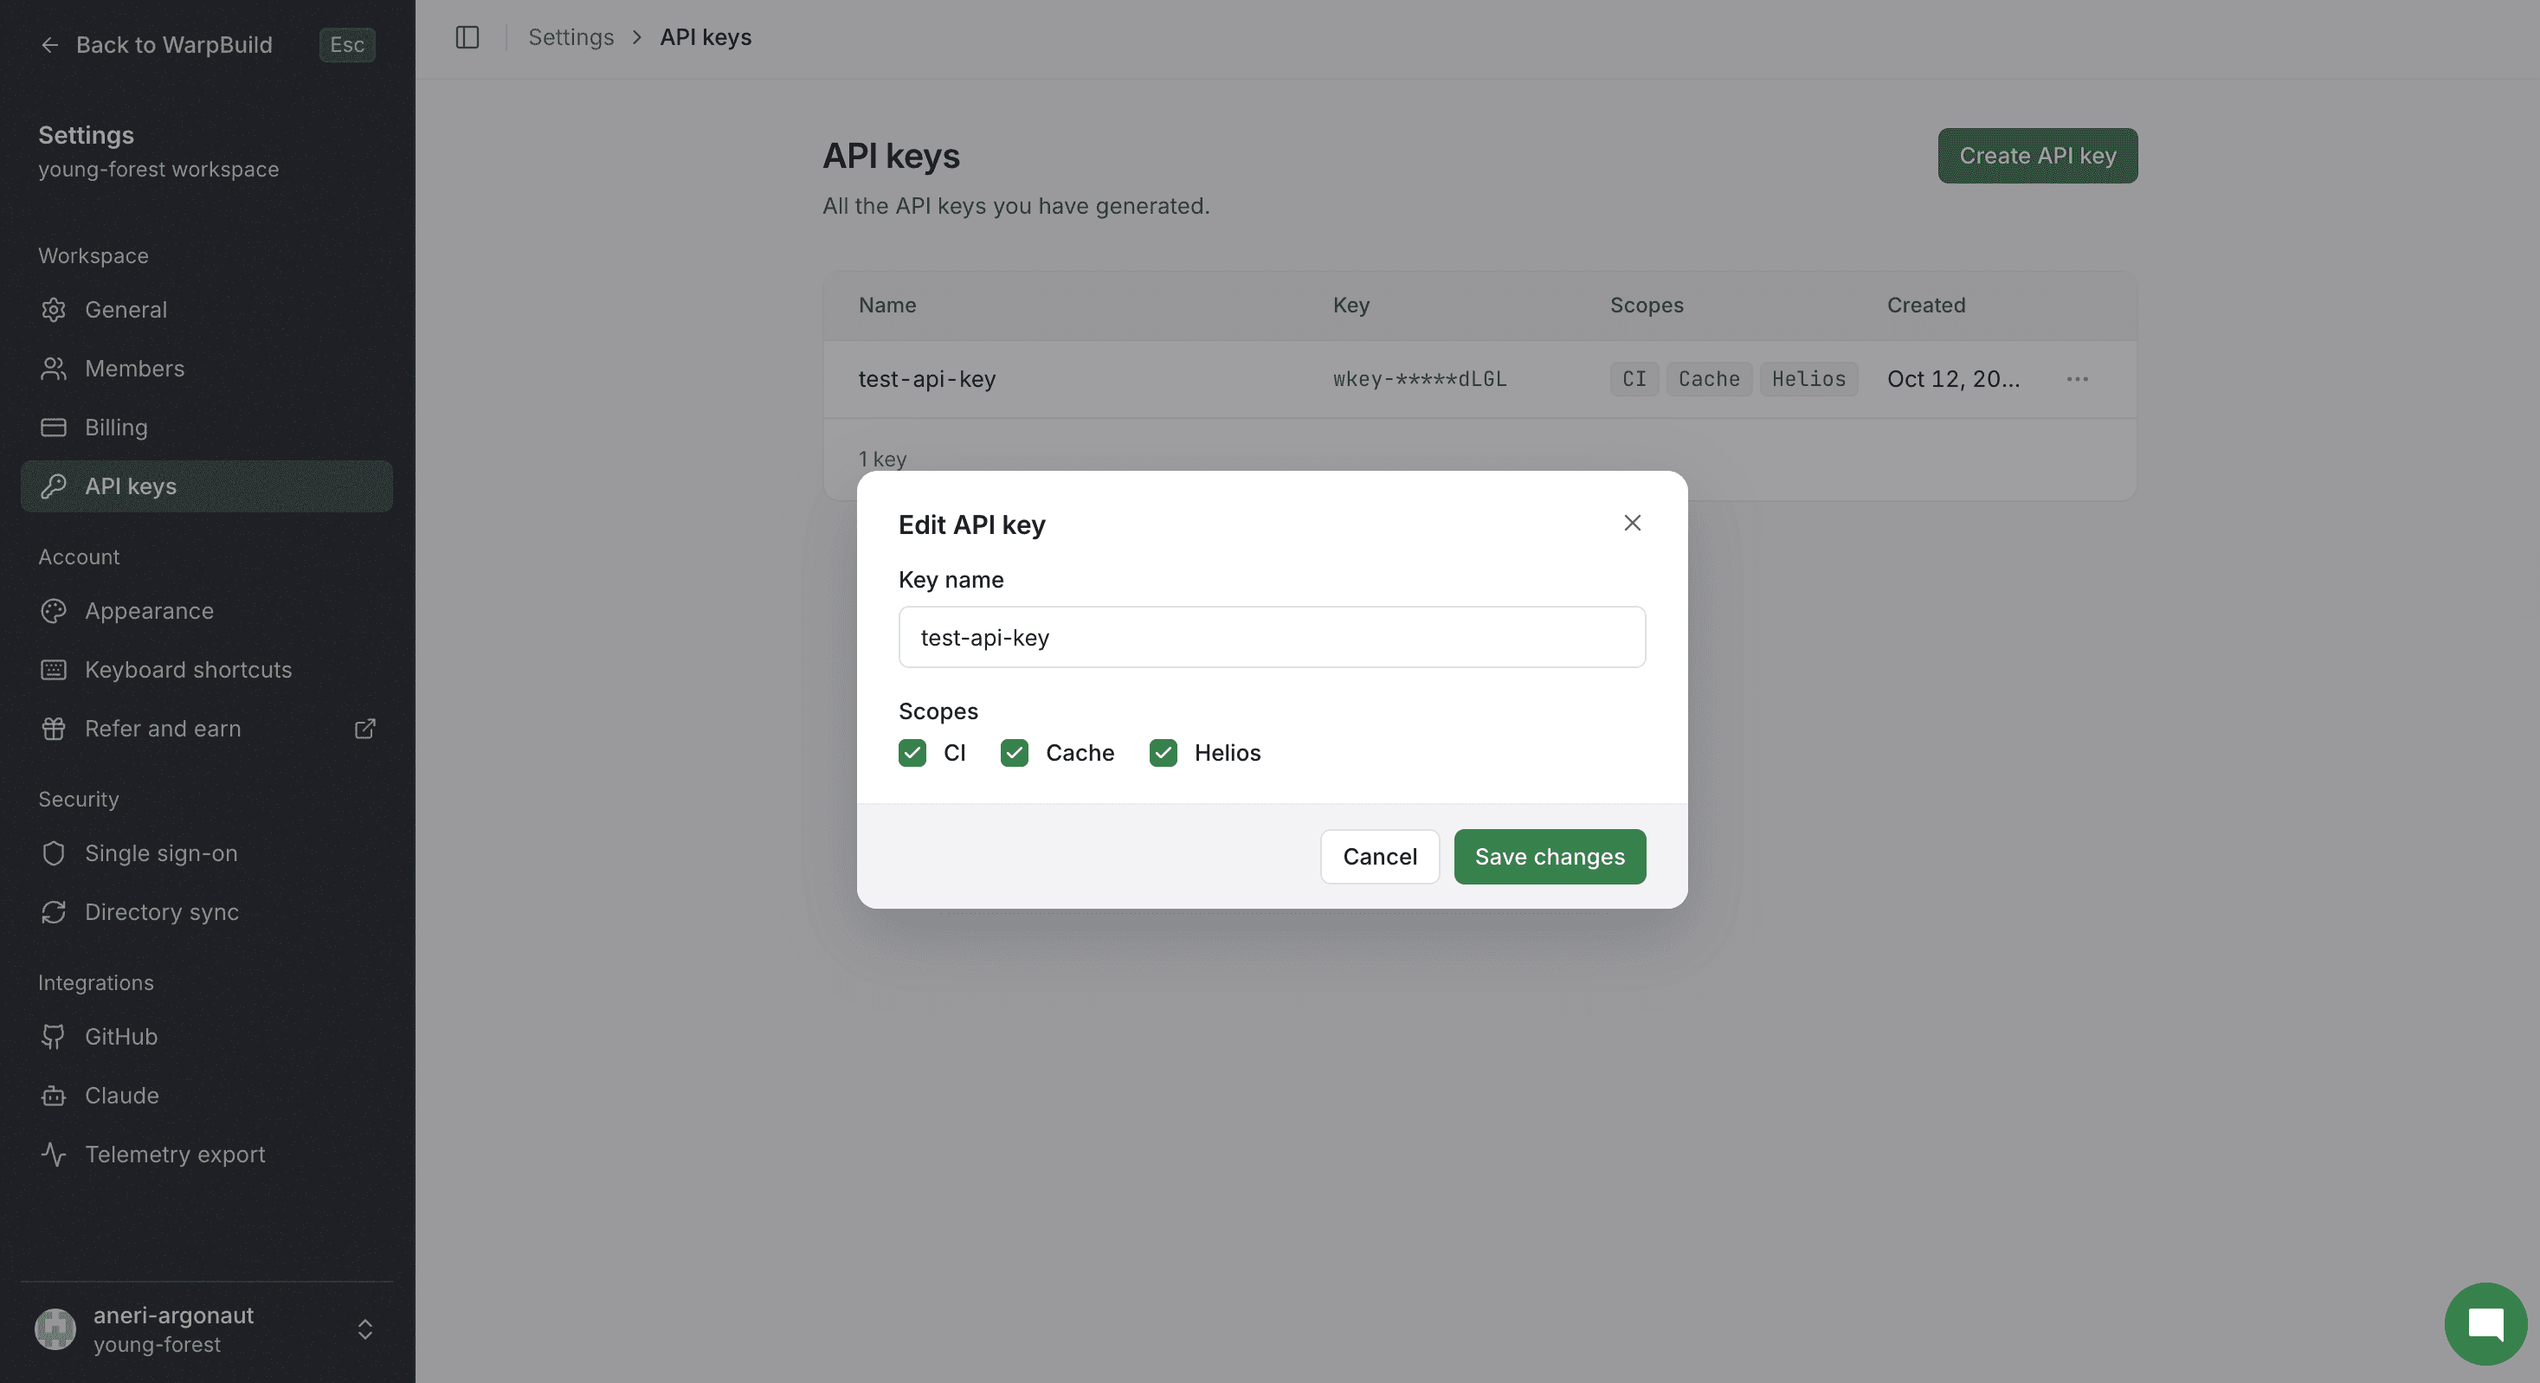Viewport: 2540px width, 1383px height.
Task: Click external link icon on Refer and earn
Action: click(x=364, y=729)
